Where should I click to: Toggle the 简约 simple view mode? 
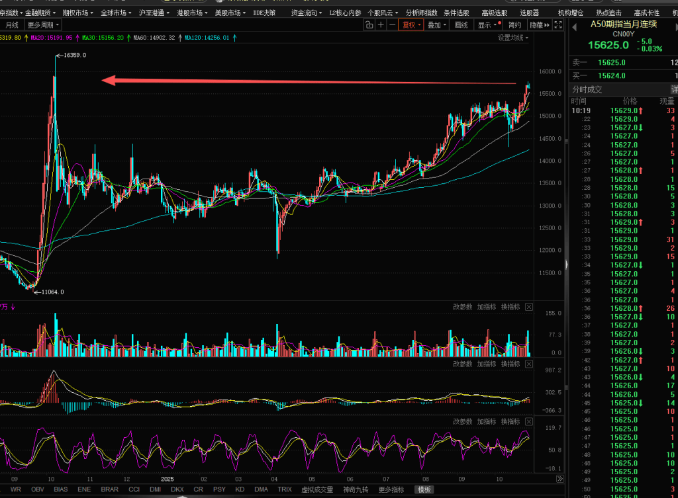pos(514,25)
